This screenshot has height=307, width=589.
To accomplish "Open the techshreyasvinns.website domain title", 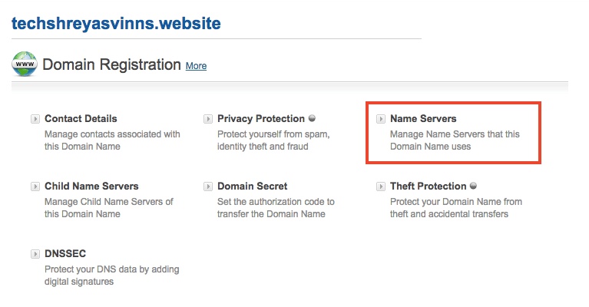I will click(116, 23).
